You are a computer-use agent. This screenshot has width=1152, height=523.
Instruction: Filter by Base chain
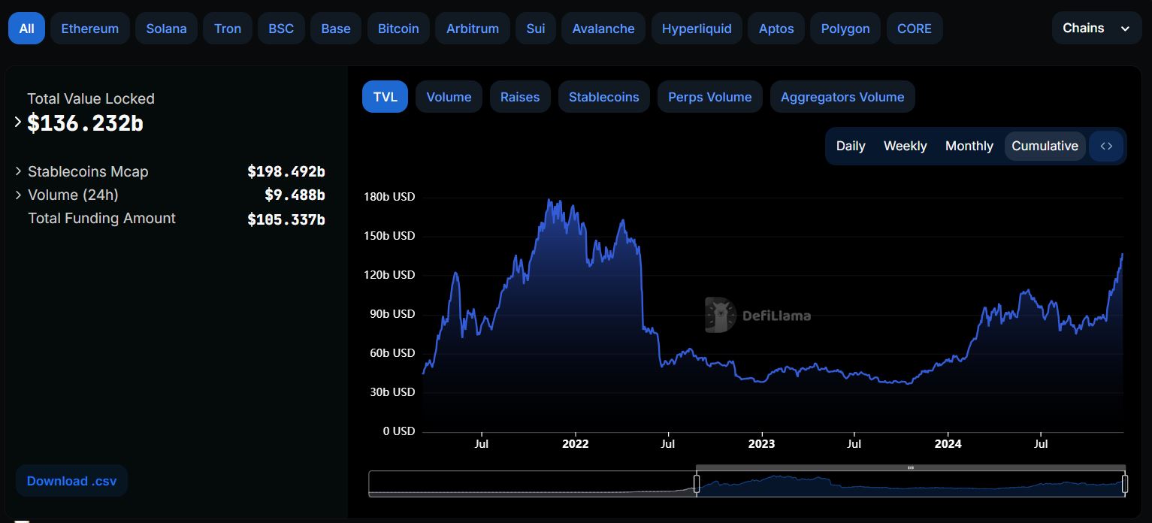tap(336, 29)
